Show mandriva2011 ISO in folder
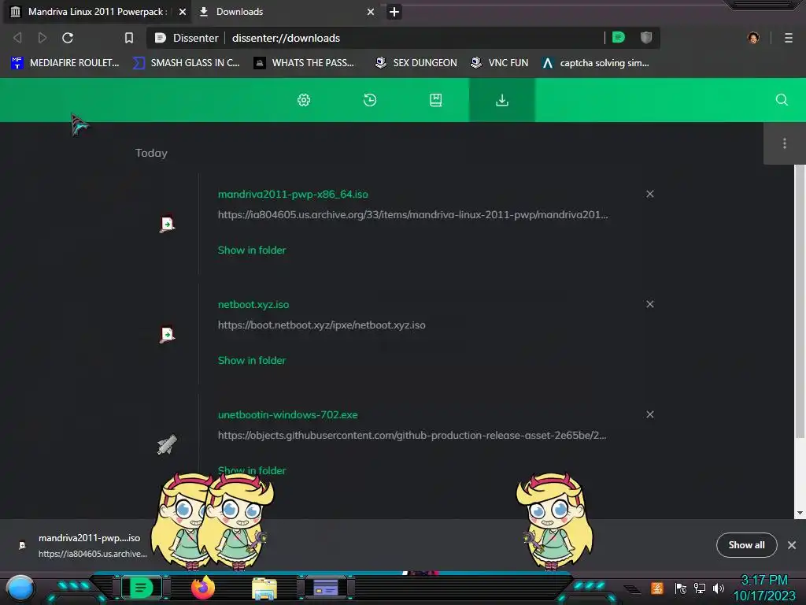This screenshot has height=605, width=806. click(x=251, y=250)
